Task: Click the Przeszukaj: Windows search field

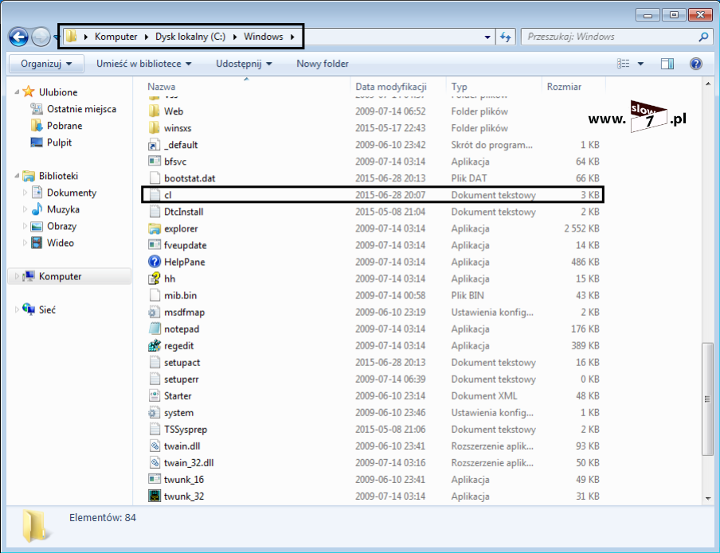Action: pos(609,37)
